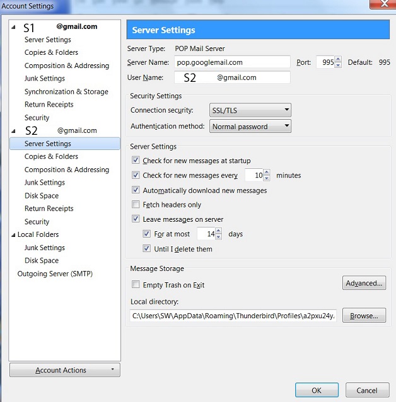The width and height of the screenshot is (396, 402).
Task: Decrease days value with down arrow
Action: [219, 237]
